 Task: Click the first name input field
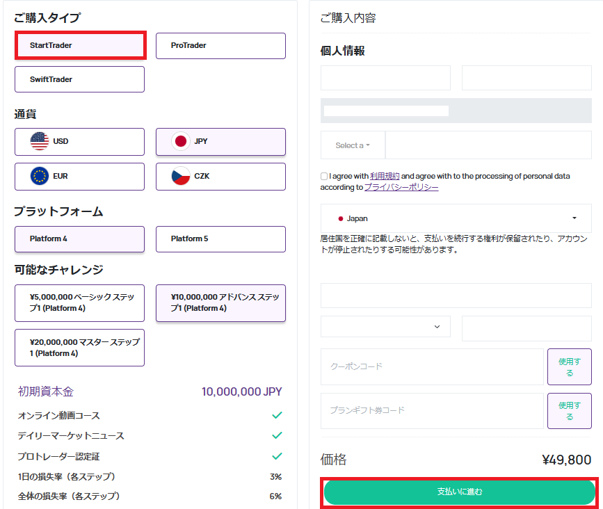385,78
